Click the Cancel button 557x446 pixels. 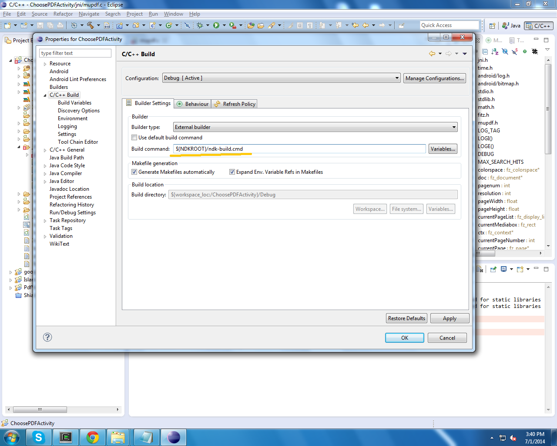[447, 338]
